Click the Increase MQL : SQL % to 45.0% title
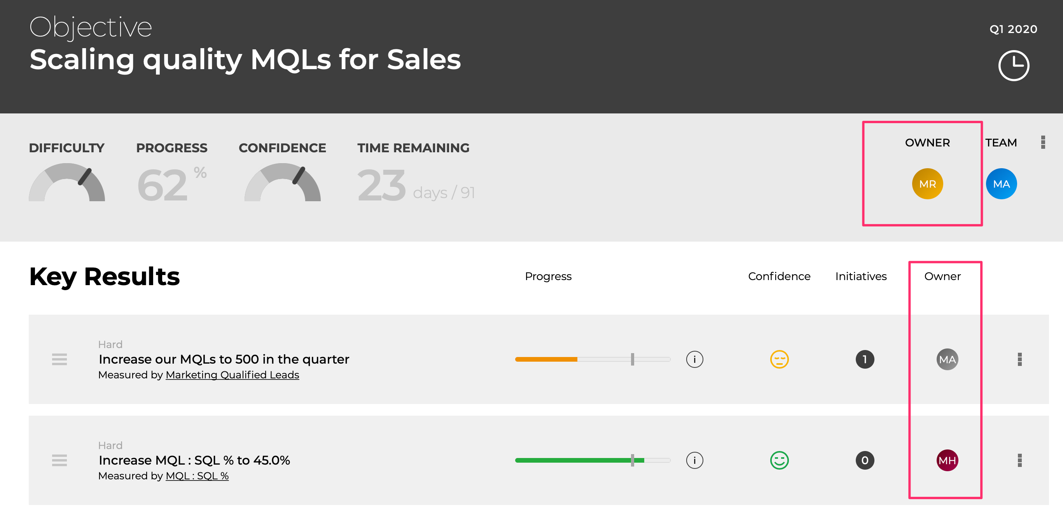Screen dimensions: 1063x512 pos(194,460)
